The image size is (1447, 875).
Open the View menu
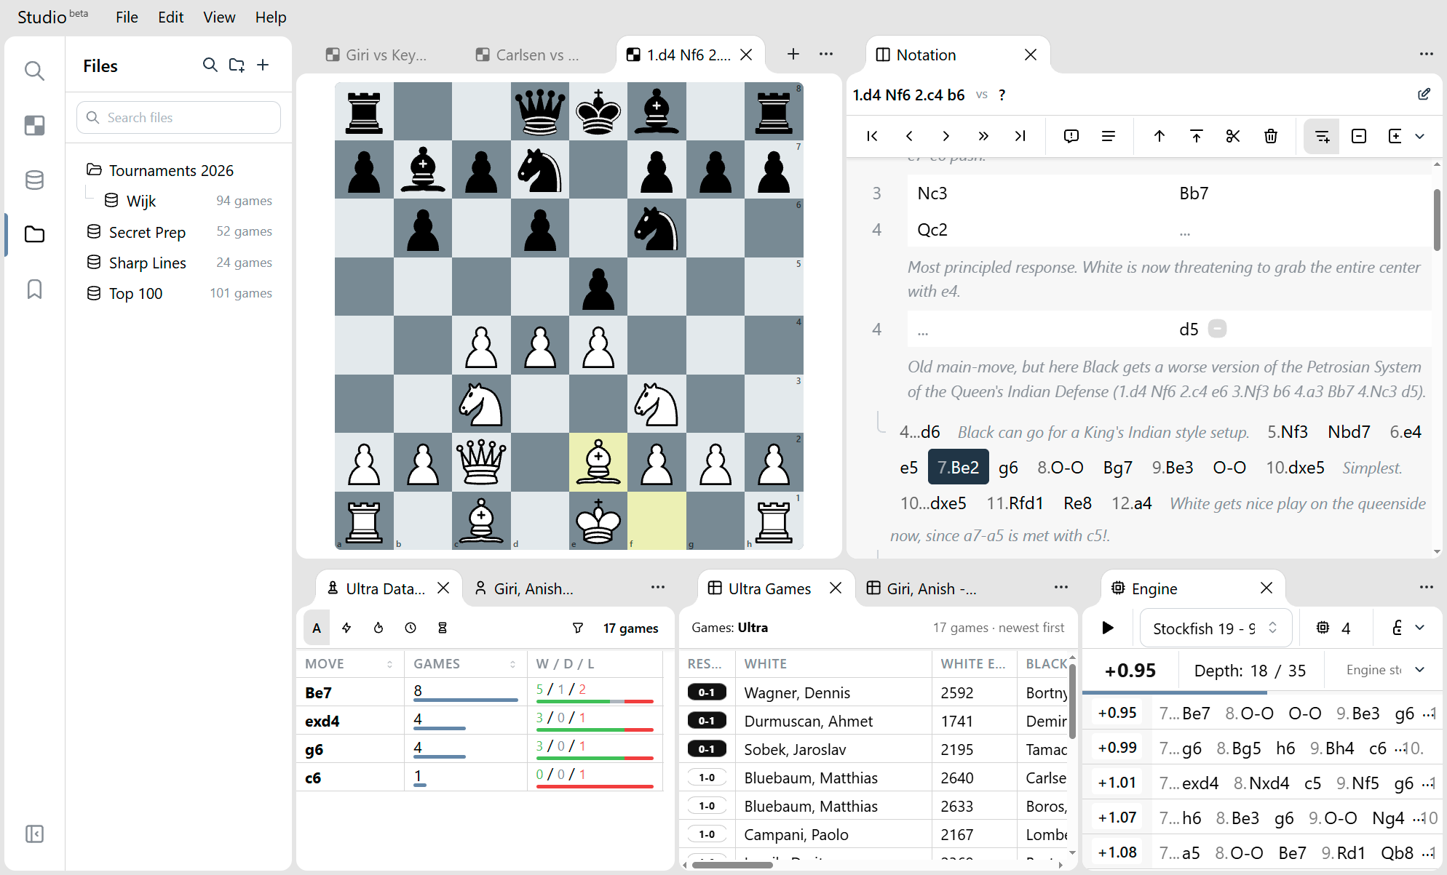pyautogui.click(x=219, y=17)
